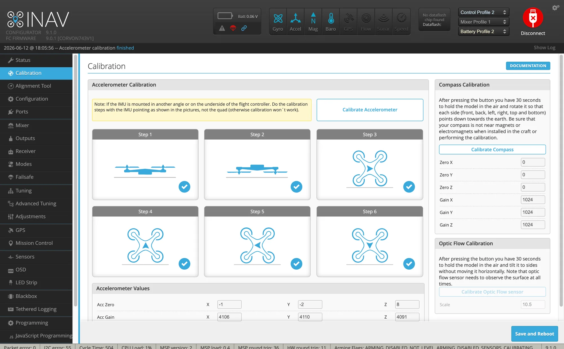
Task: Go to Mission Control tab
Action: click(x=36, y=243)
